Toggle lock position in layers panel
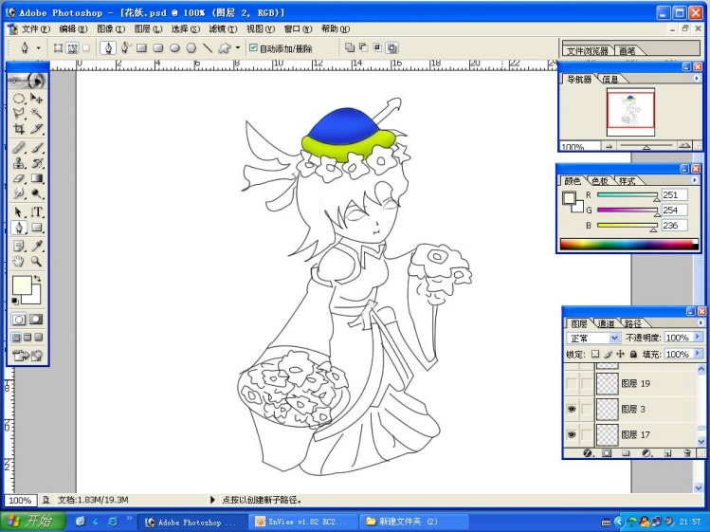The width and height of the screenshot is (710, 532). click(620, 354)
